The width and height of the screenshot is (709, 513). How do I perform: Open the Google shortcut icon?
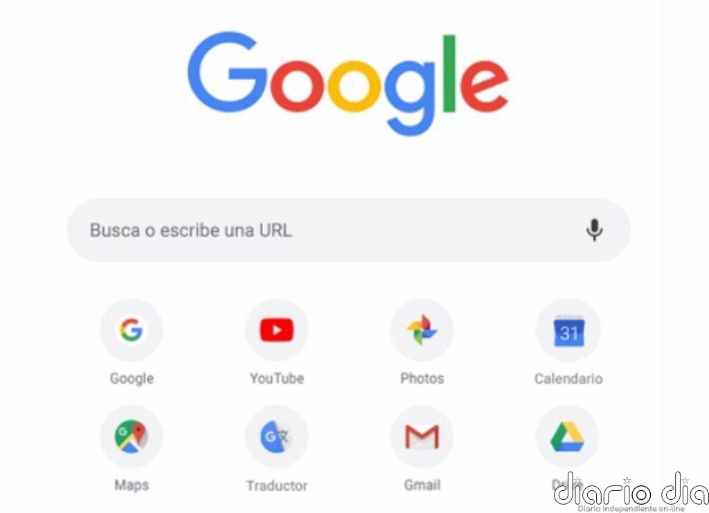131,330
